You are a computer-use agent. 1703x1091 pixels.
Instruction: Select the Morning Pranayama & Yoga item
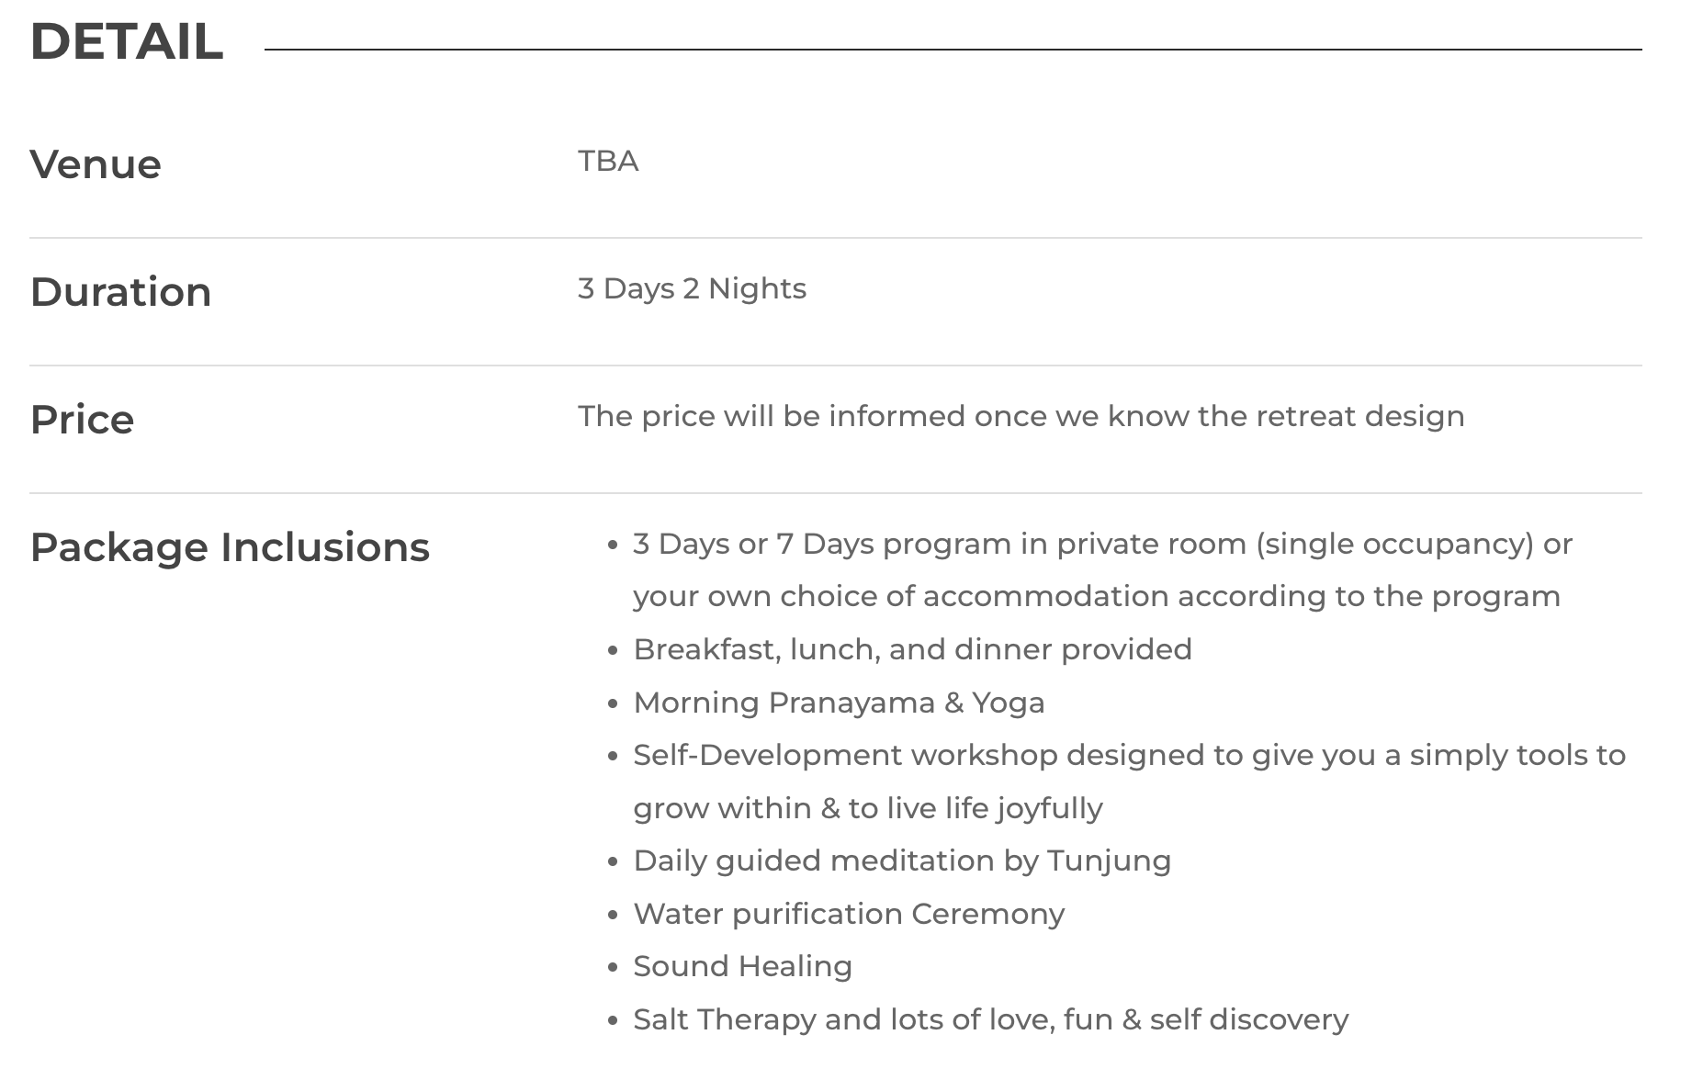pyautogui.click(x=839, y=703)
